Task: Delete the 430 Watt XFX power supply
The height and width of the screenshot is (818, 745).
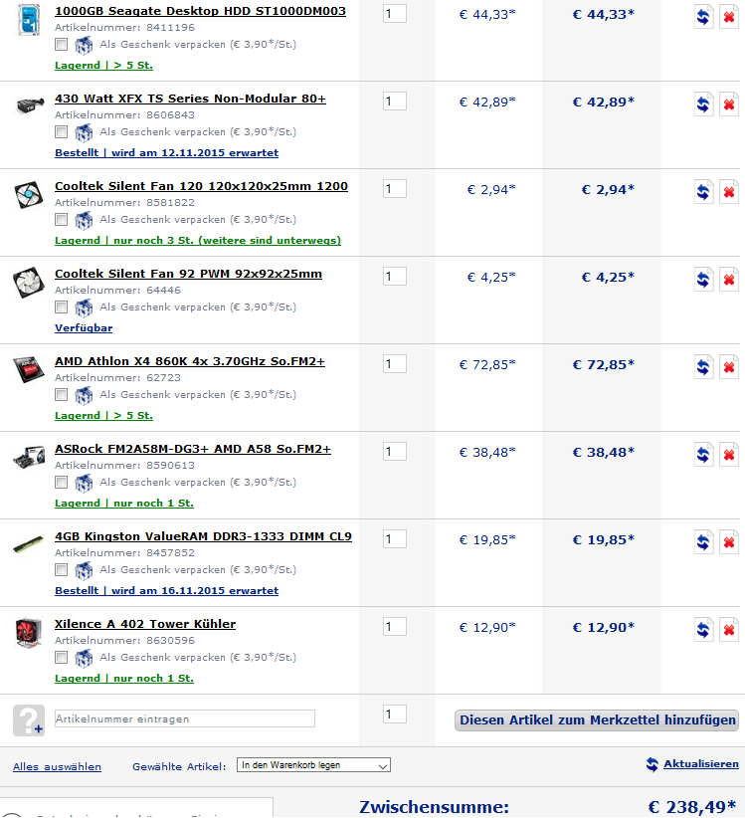Action: (729, 104)
